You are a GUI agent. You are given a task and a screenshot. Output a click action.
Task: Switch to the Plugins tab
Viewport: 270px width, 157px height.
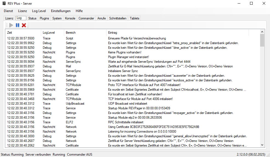click(44, 18)
